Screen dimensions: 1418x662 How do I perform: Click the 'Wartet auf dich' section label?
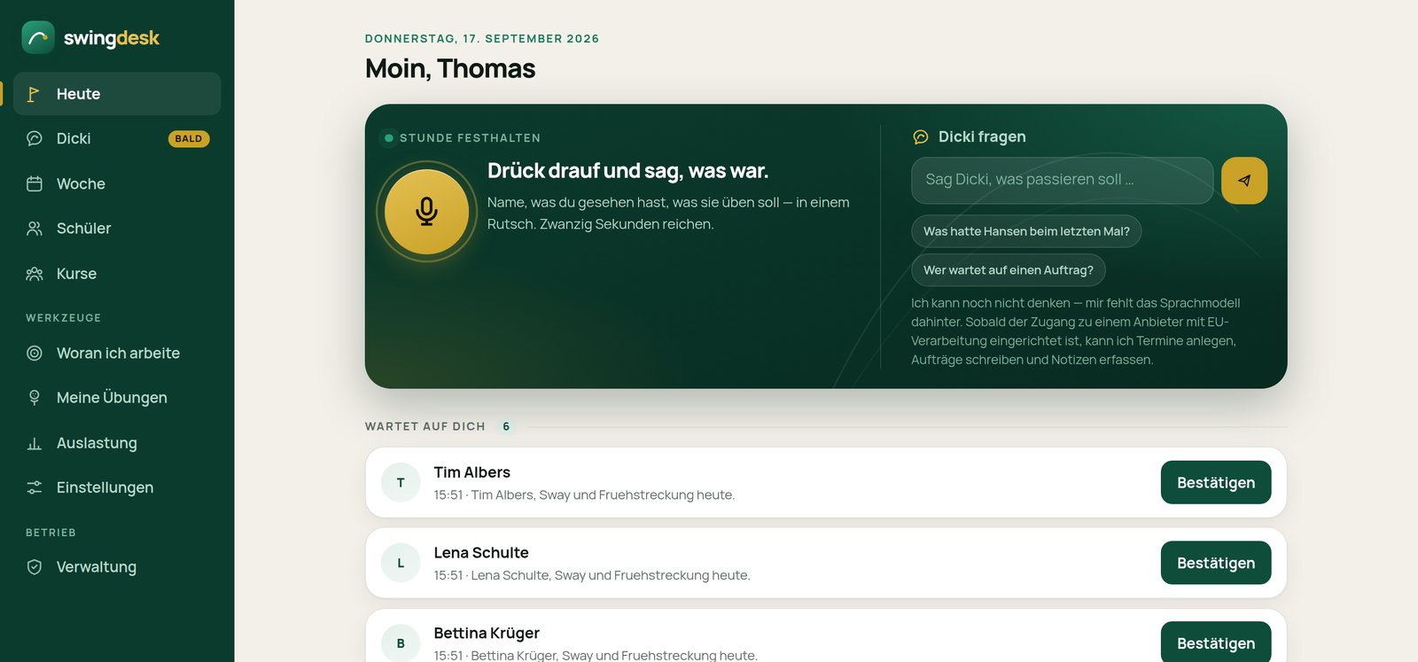click(425, 427)
